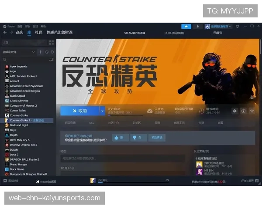Go back with the left arrow

5,32
